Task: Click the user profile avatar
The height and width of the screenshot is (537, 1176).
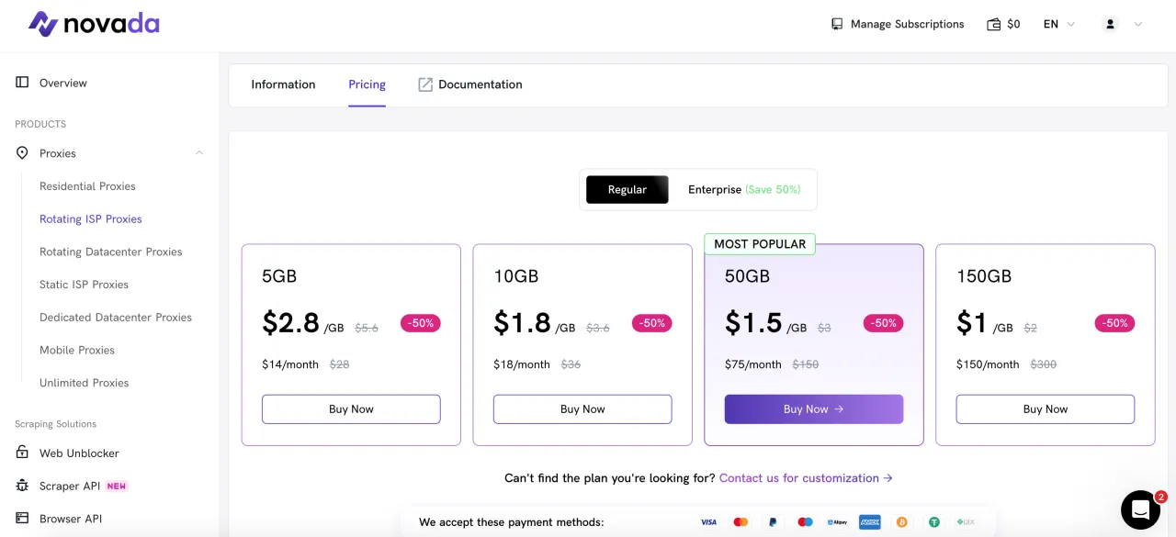Action: pos(1110,24)
